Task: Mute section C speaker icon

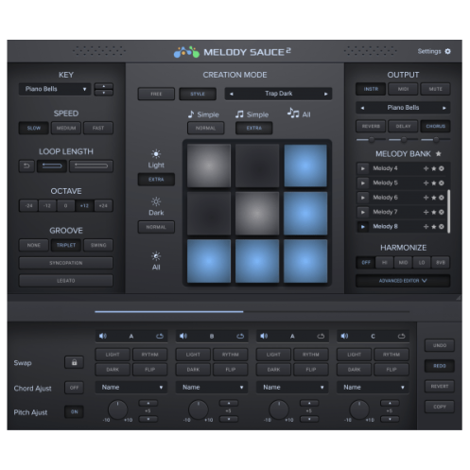Action: 344,336
